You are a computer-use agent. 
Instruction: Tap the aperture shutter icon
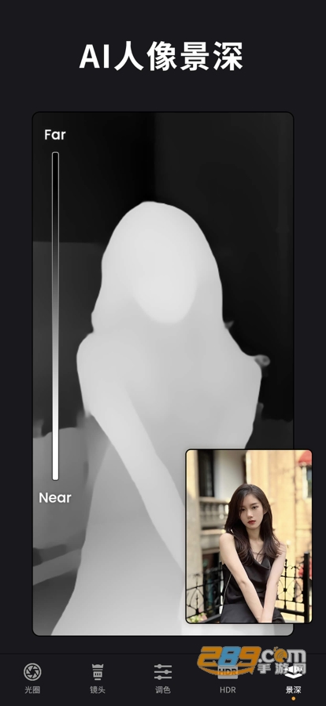coord(32,672)
